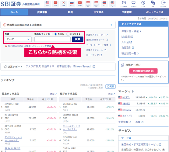
Task: Open the Help question mark icon
Action: 143,4
